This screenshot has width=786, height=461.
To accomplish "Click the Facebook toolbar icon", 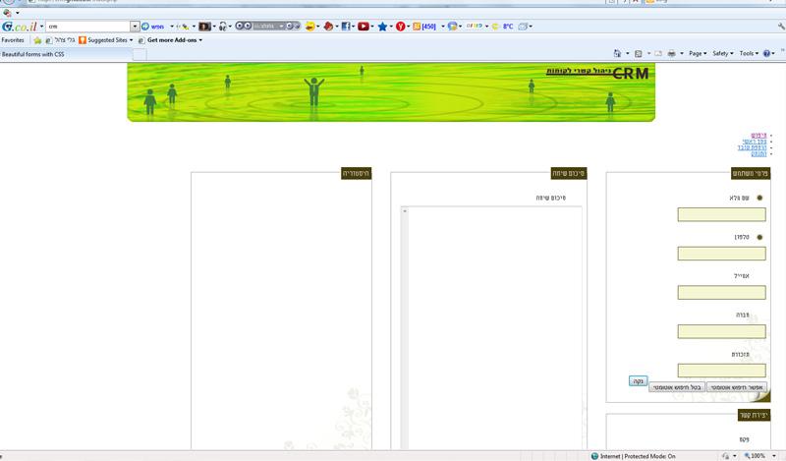I will (x=346, y=27).
